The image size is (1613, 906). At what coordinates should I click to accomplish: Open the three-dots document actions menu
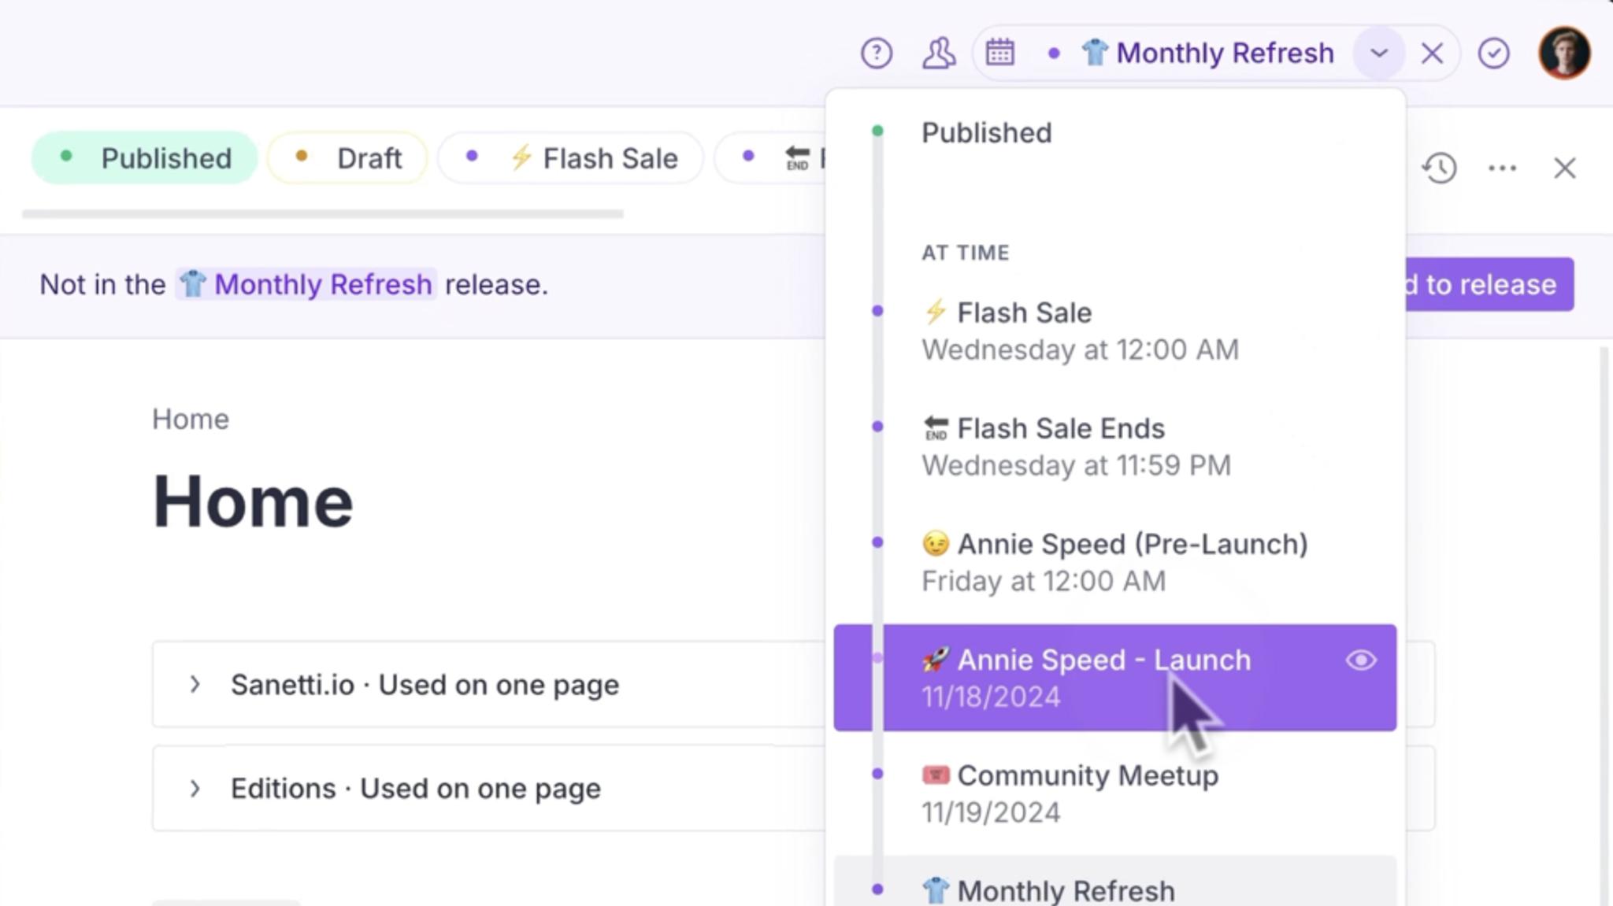[1502, 168]
